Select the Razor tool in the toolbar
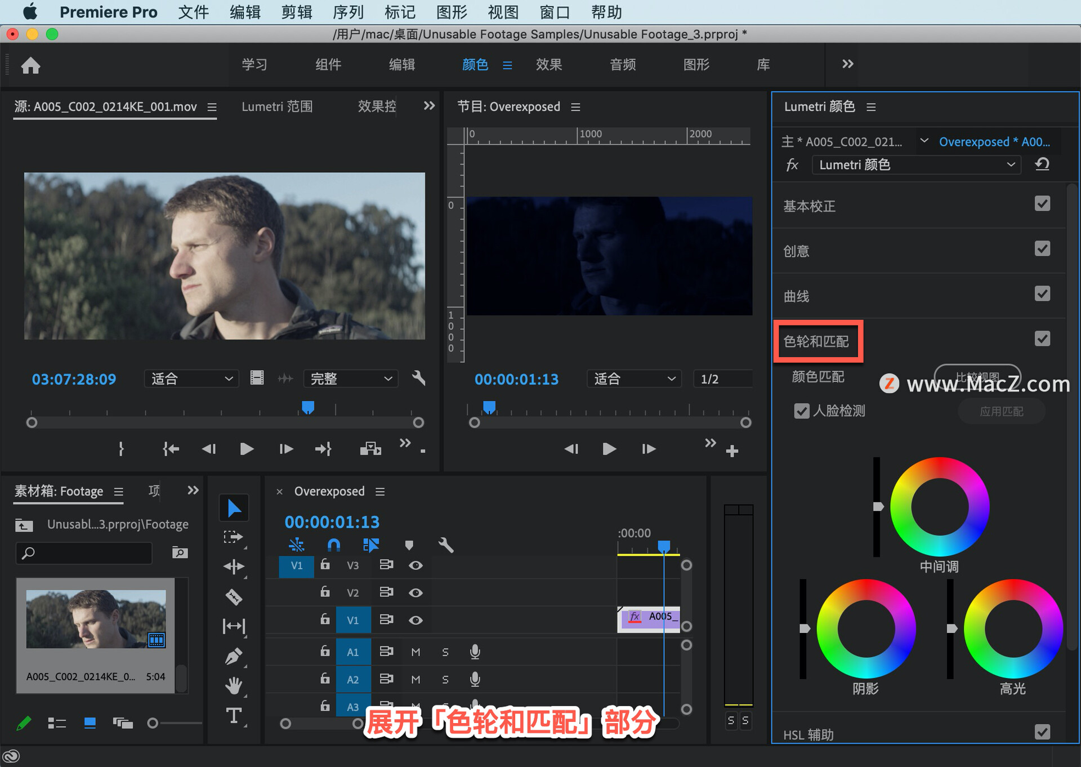 pos(234,596)
